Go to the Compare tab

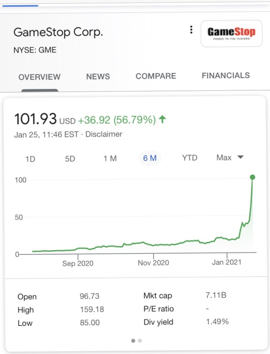point(156,76)
